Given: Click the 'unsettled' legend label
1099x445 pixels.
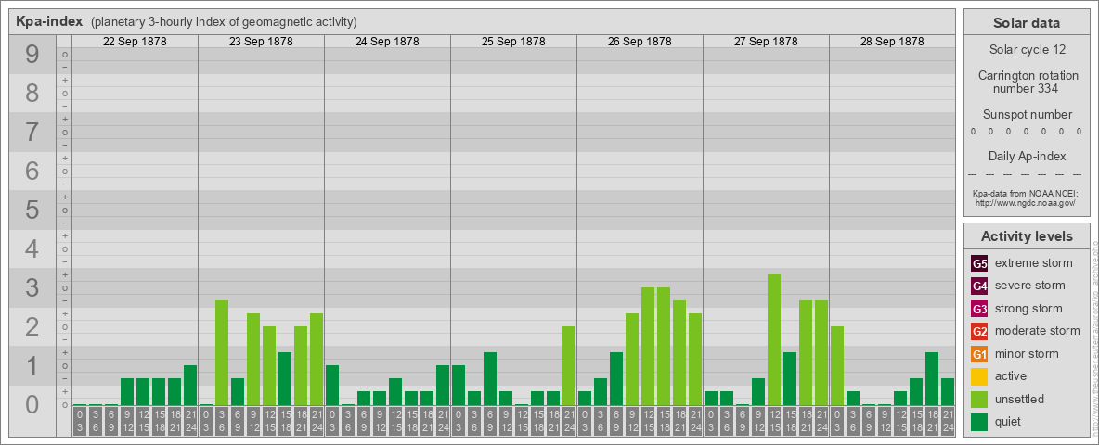Looking at the screenshot, I should pos(1020,400).
